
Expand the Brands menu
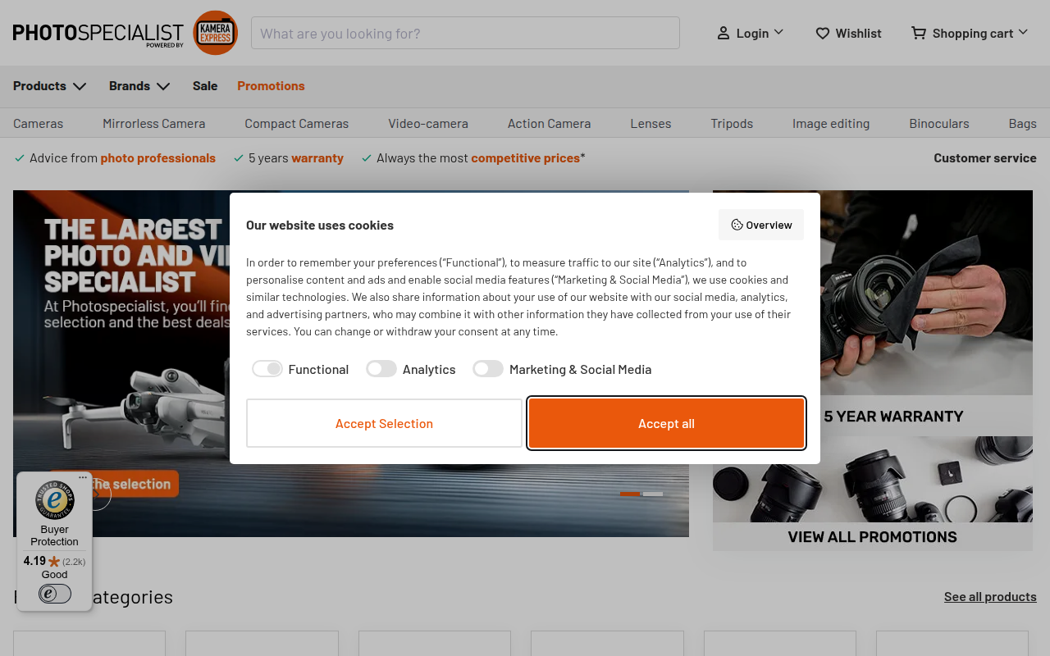click(140, 86)
